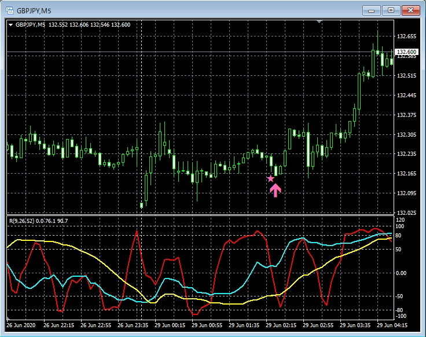
Task: Select the cyan indicator line at its right end
Action: coord(390,233)
